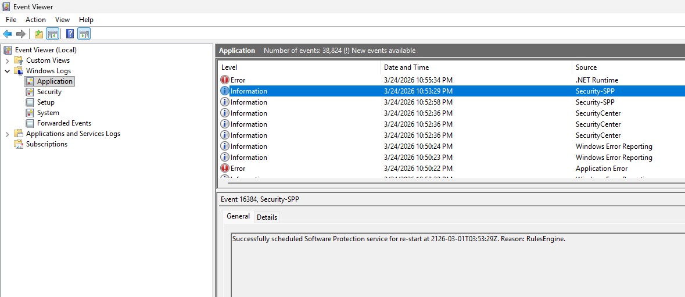Click the Forward arrow toolbar icon
Viewport: 685px width, 297px height.
(x=20, y=34)
